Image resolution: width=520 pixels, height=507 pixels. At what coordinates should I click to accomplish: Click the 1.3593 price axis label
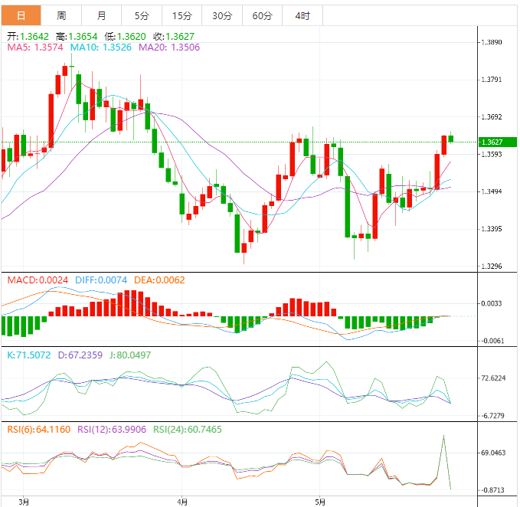[x=492, y=155]
